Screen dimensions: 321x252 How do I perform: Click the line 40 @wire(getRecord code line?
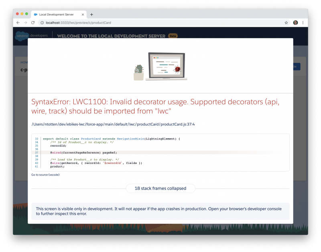coord(96,163)
